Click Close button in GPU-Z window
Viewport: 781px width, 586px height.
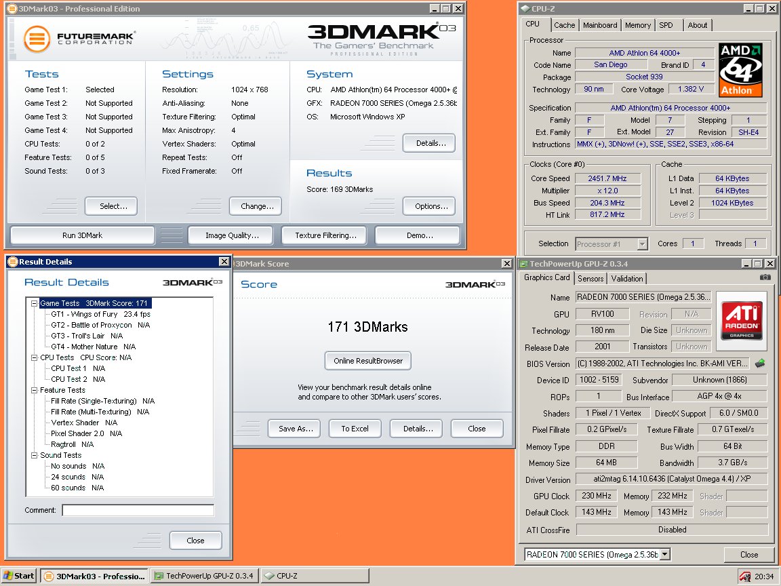pos(748,554)
